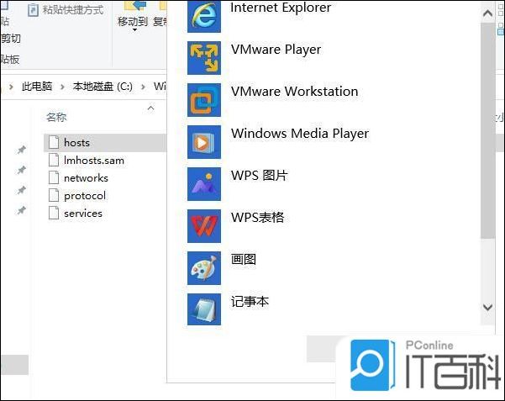This screenshot has height=401, width=505.
Task: Select the 画图 paint icon
Action: (x=204, y=268)
